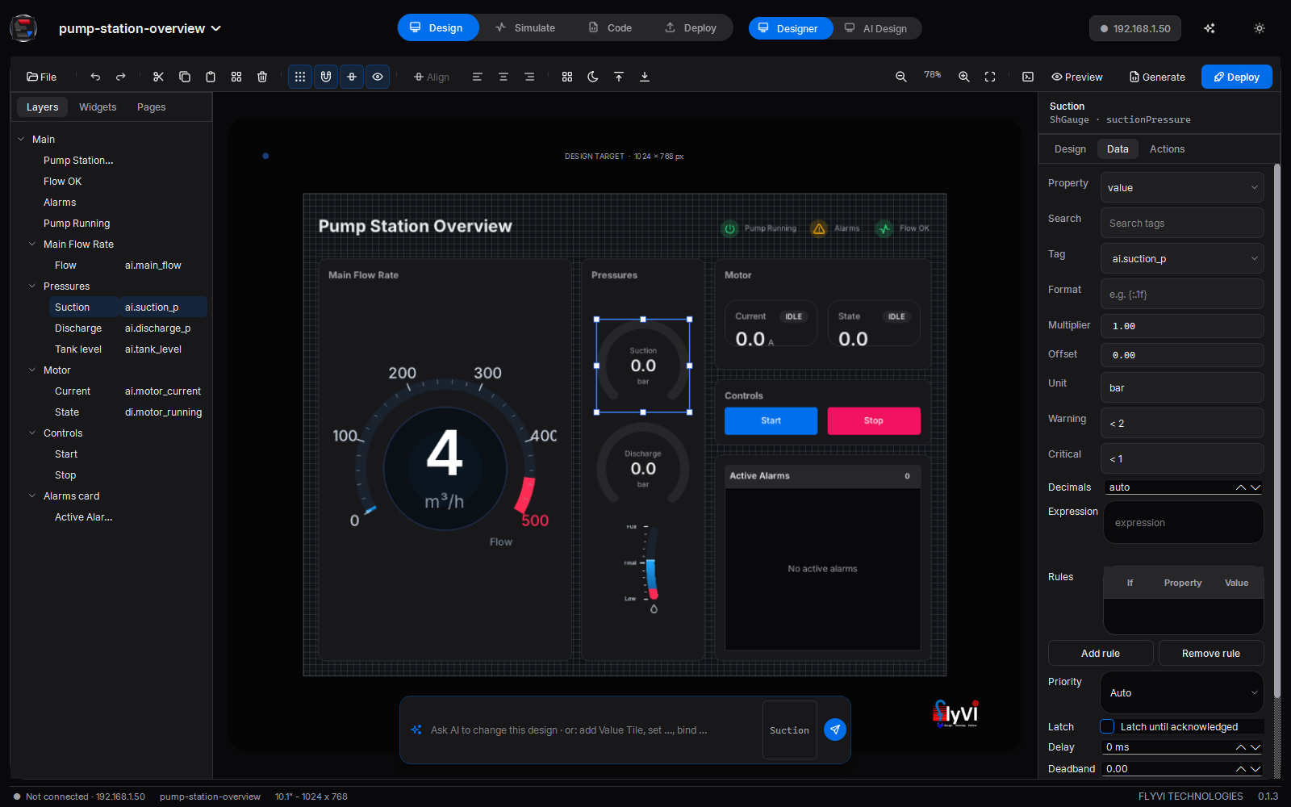
Task: Click the Generate button
Action: click(1157, 77)
